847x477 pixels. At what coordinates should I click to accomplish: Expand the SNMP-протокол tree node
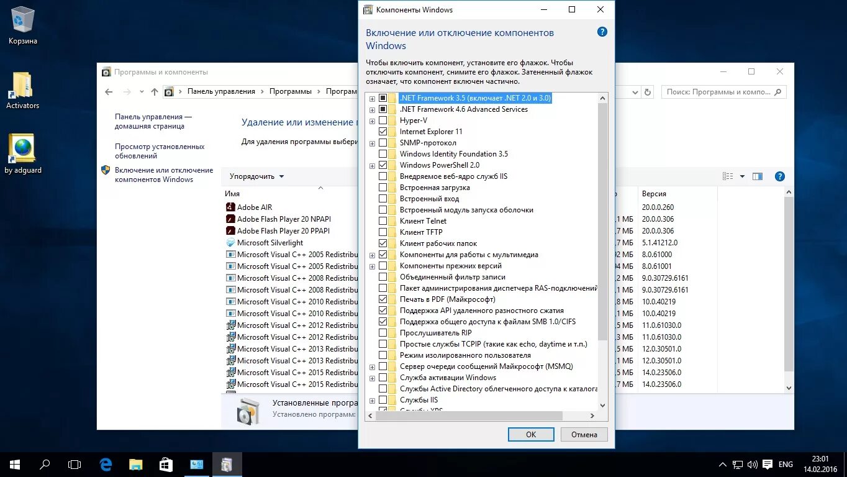pos(373,143)
